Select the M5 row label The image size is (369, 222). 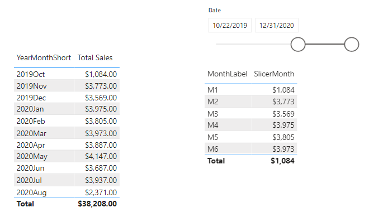click(x=213, y=138)
